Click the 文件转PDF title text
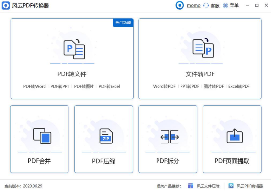This screenshot has width=271, height=191. coord(200,74)
